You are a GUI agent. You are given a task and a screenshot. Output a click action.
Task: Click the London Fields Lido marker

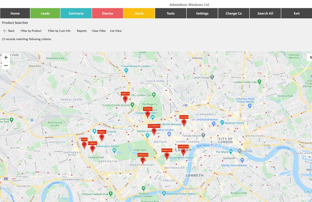point(259,82)
